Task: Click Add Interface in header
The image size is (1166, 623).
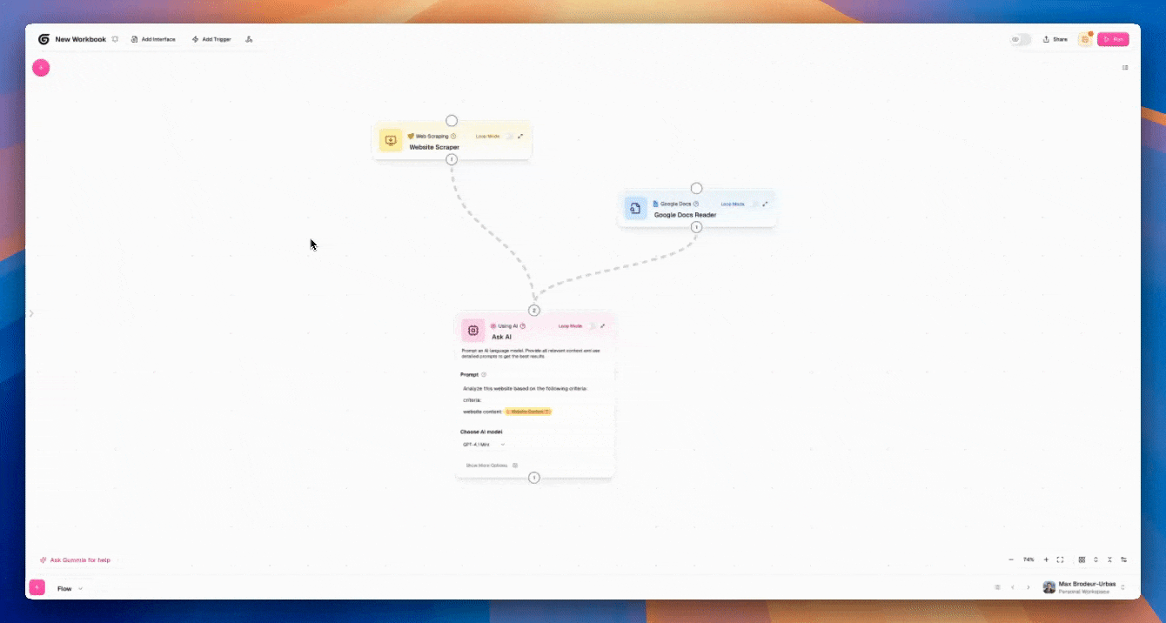Action: click(153, 39)
